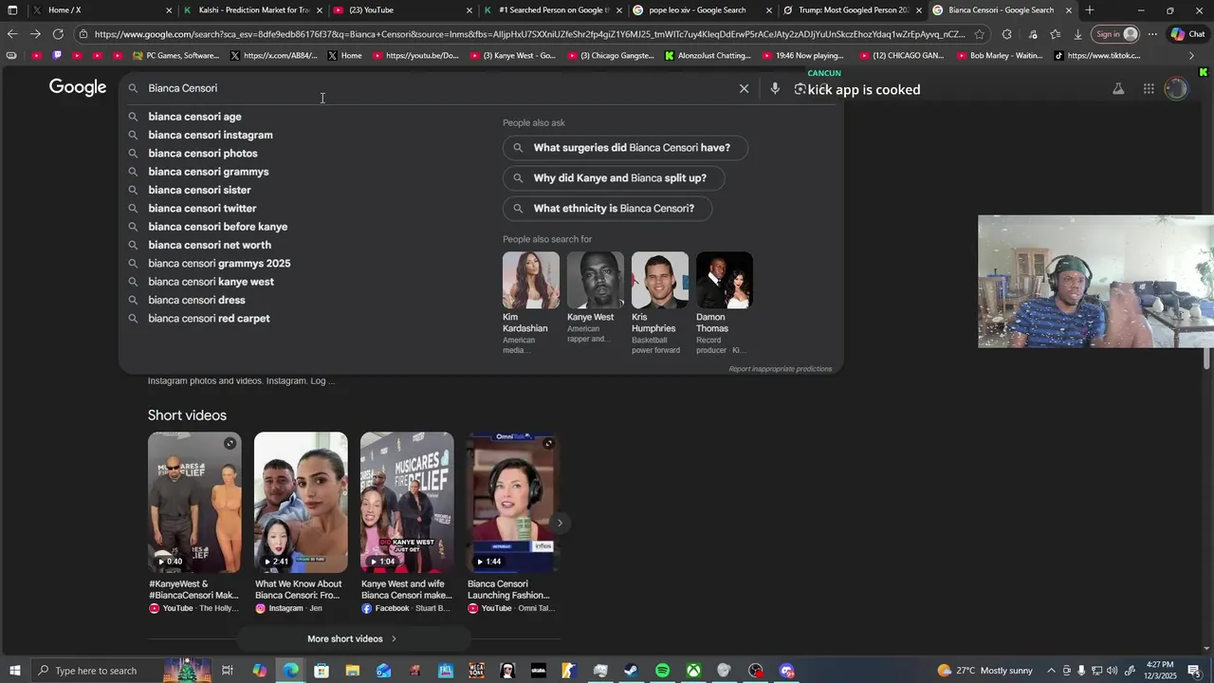Open AlonzoJust Chatting bookmark
The width and height of the screenshot is (1214, 683).
click(x=708, y=56)
